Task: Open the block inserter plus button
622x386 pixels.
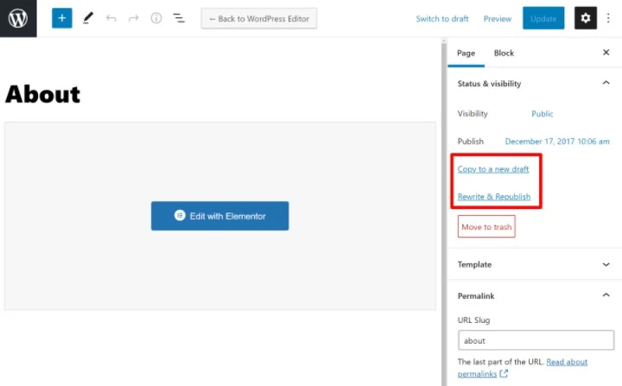Action: (61, 18)
